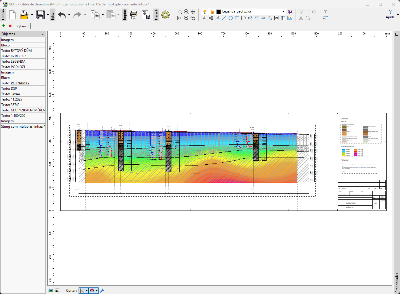Click the zoom in magnifier
The image size is (400, 294).
(186, 12)
